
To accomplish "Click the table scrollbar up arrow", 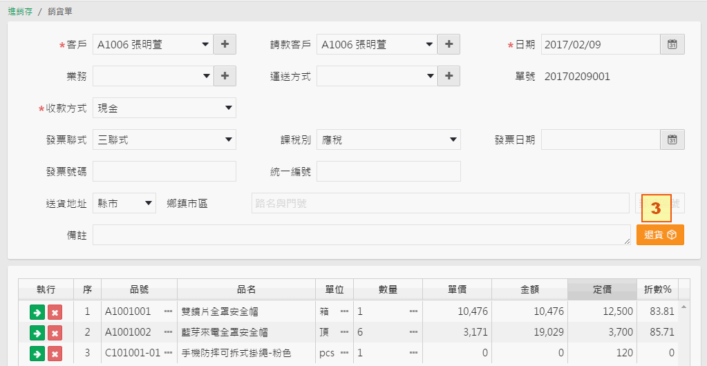I will [684, 307].
